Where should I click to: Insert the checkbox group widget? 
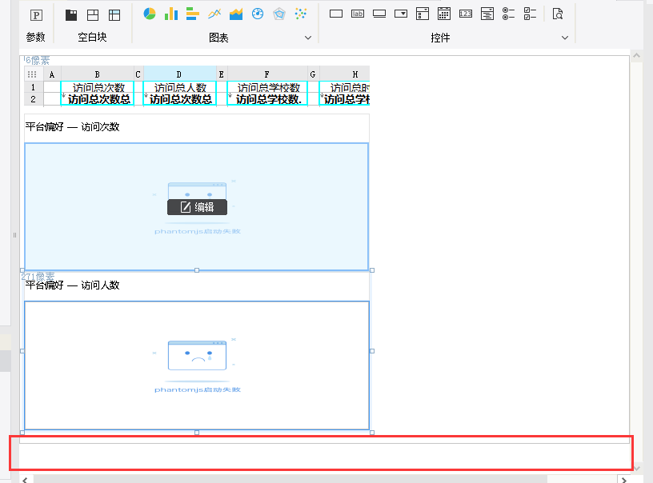coord(530,14)
